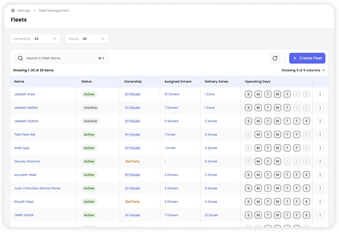Open the Jeddah Area fleet link
The width and height of the screenshot is (339, 232).
[x=24, y=94]
